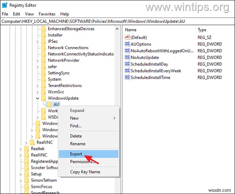Open the Favorites menu
This screenshot has height=194, width=235.
point(47,14)
